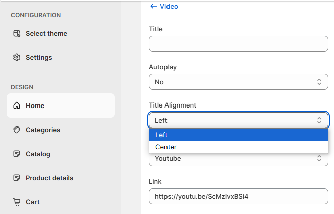Open the Categories design page
334x214 pixels.
(x=61, y=130)
